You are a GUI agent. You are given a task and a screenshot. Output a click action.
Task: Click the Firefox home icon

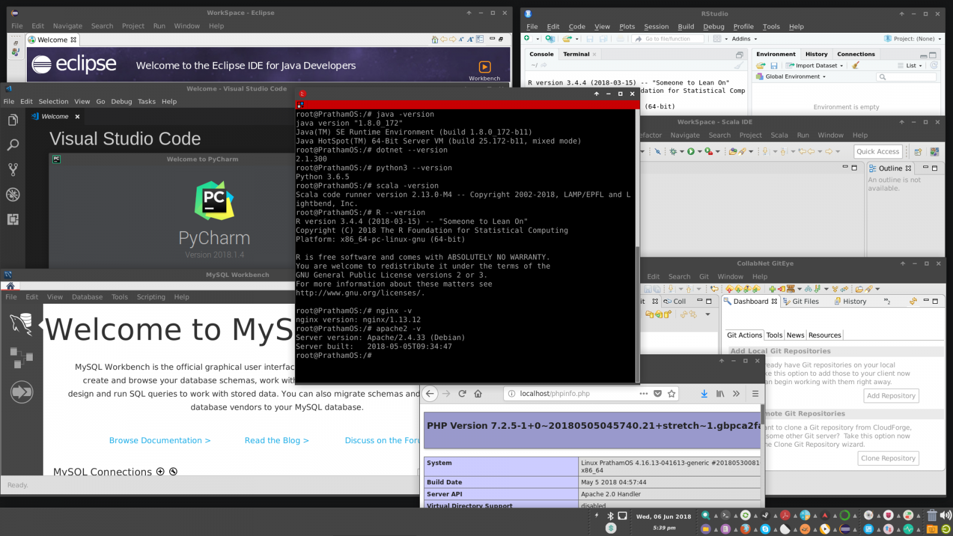(x=478, y=394)
